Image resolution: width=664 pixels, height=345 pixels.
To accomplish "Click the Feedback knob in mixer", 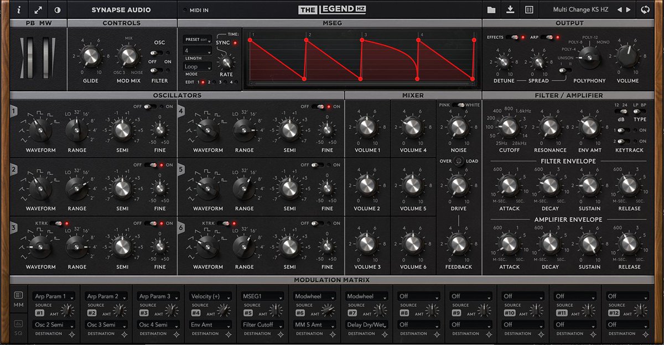I will coord(458,244).
